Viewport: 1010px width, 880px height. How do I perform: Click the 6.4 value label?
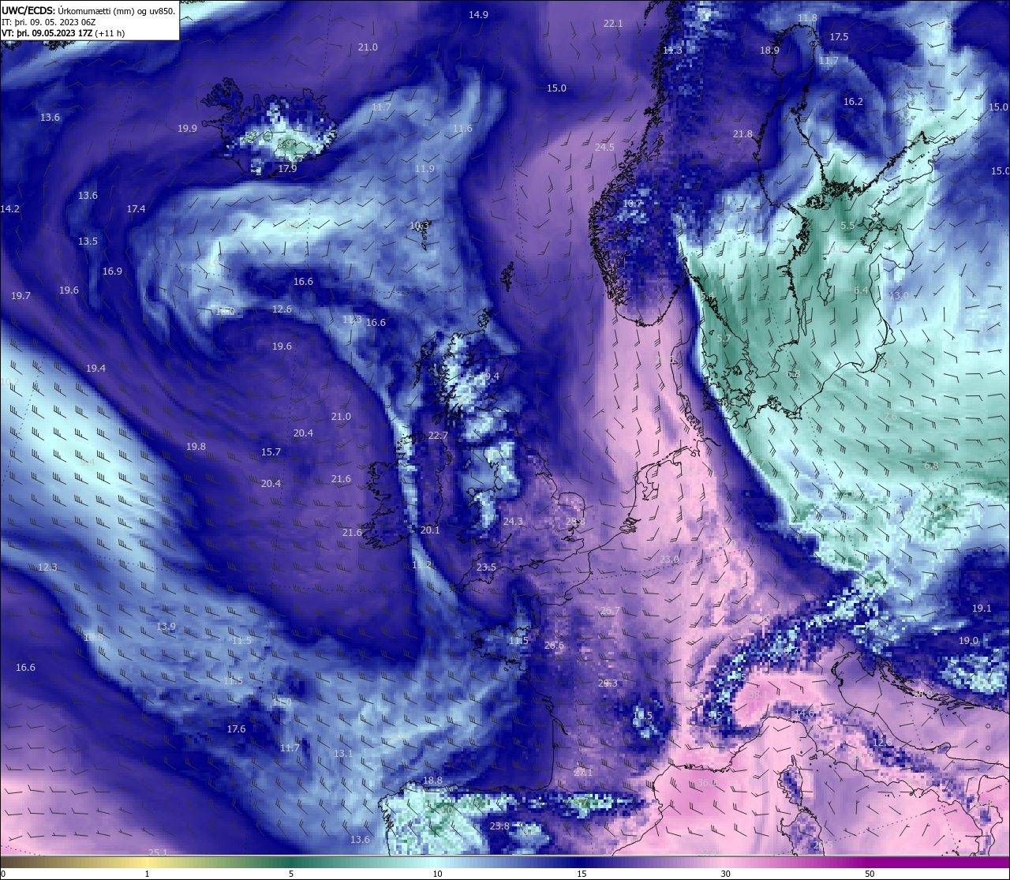pos(861,290)
